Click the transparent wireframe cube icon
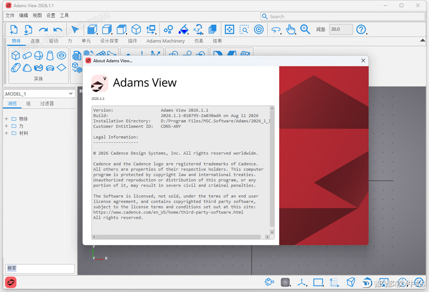Image resolution: width=429 pixels, height=292 pixels. (x=107, y=29)
